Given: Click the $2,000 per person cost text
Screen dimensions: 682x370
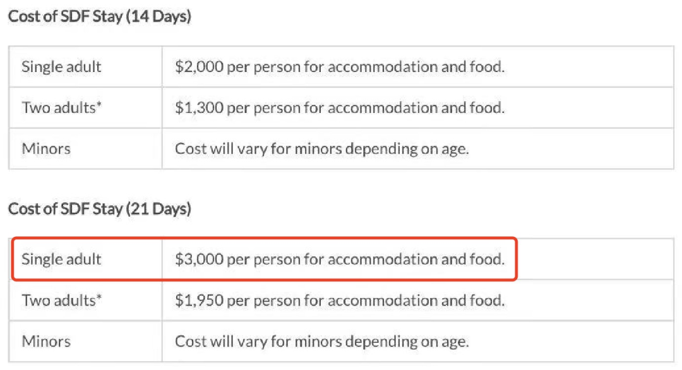Looking at the screenshot, I should tap(340, 66).
